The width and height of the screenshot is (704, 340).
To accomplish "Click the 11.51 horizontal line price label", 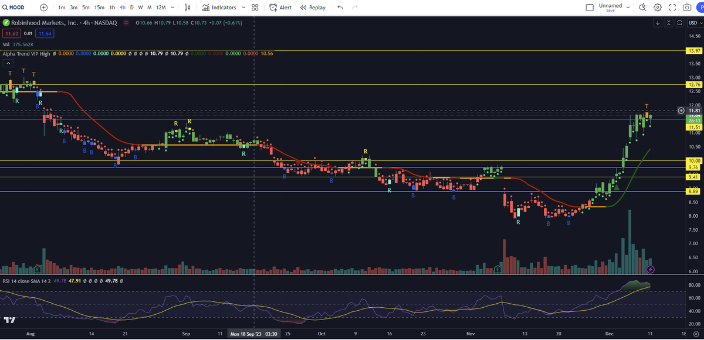I will click(x=695, y=127).
